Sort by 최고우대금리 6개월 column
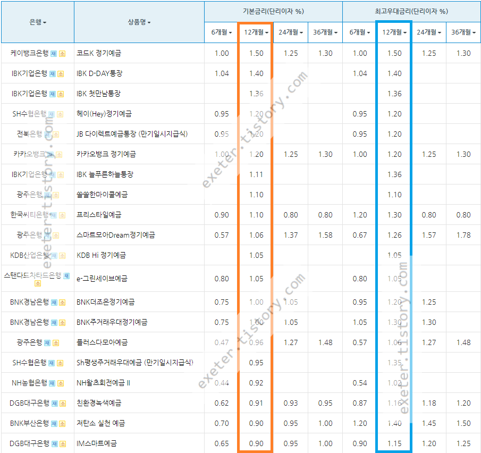The height and width of the screenshot is (453, 481). (x=360, y=32)
